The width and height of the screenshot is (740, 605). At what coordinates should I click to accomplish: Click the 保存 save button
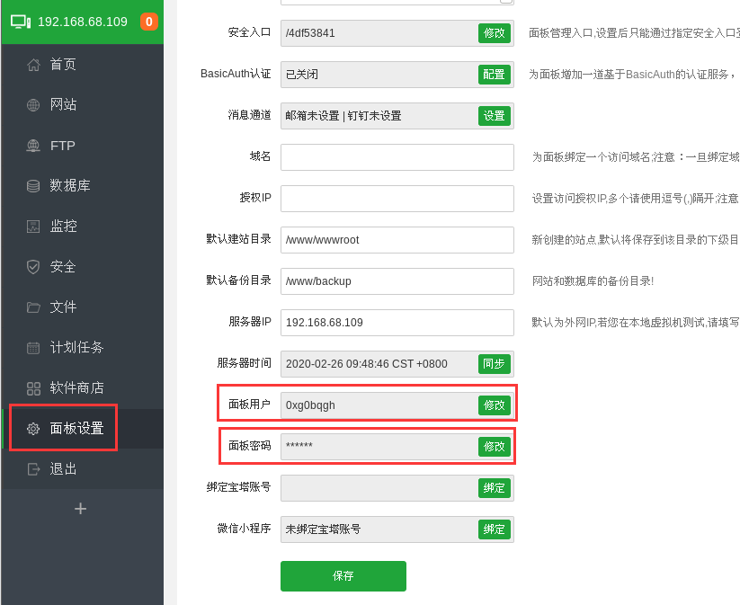pos(343,576)
